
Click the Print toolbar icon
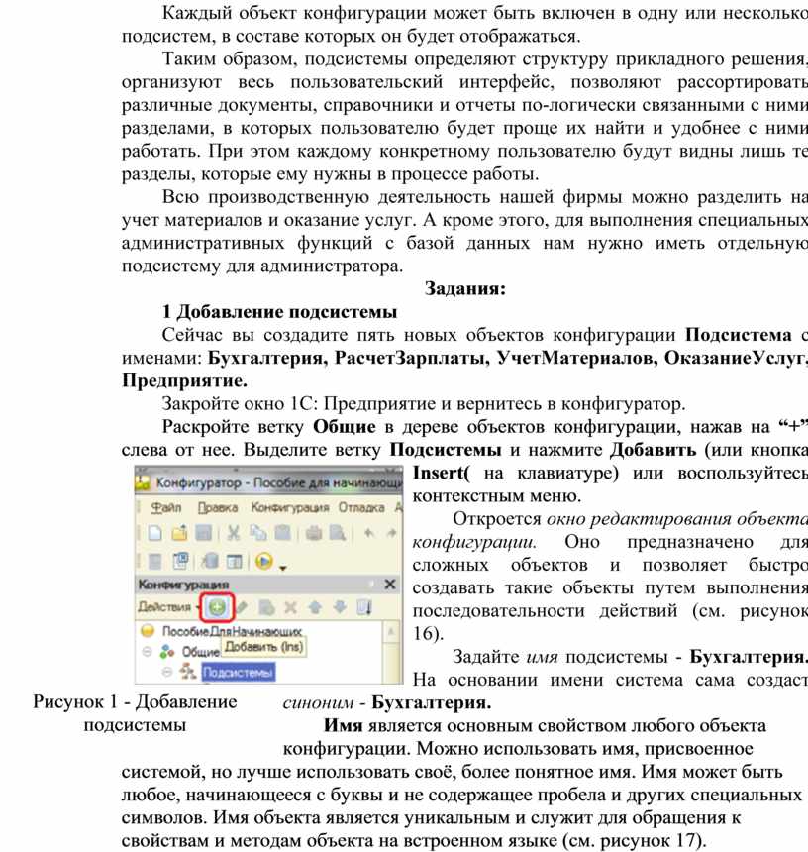click(313, 533)
